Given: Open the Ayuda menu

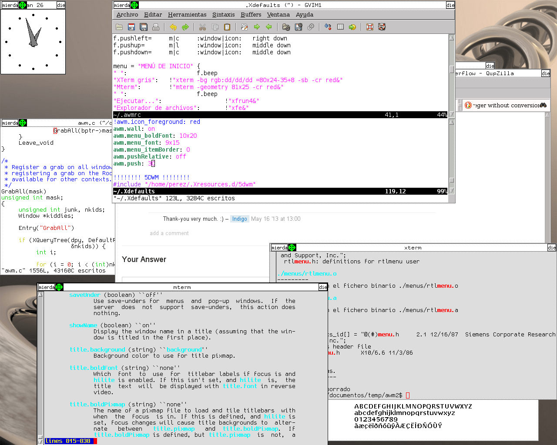Looking at the screenshot, I should pyautogui.click(x=305, y=15).
